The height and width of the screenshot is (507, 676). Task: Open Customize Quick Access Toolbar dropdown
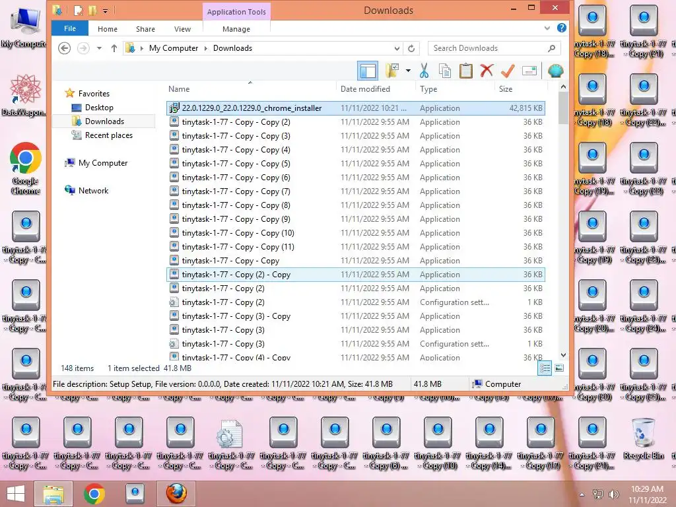click(105, 11)
